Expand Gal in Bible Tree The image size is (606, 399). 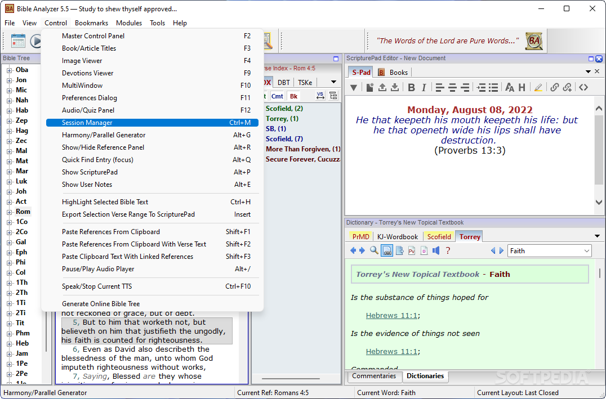[x=9, y=243]
